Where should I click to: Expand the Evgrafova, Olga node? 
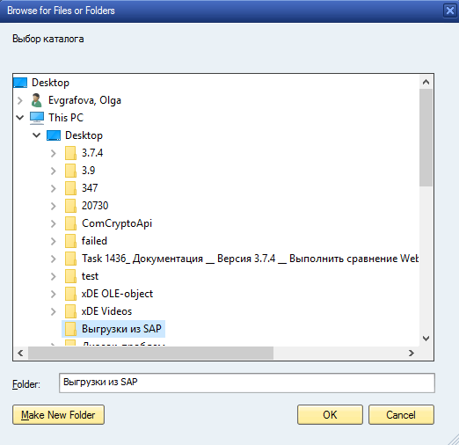(x=20, y=100)
